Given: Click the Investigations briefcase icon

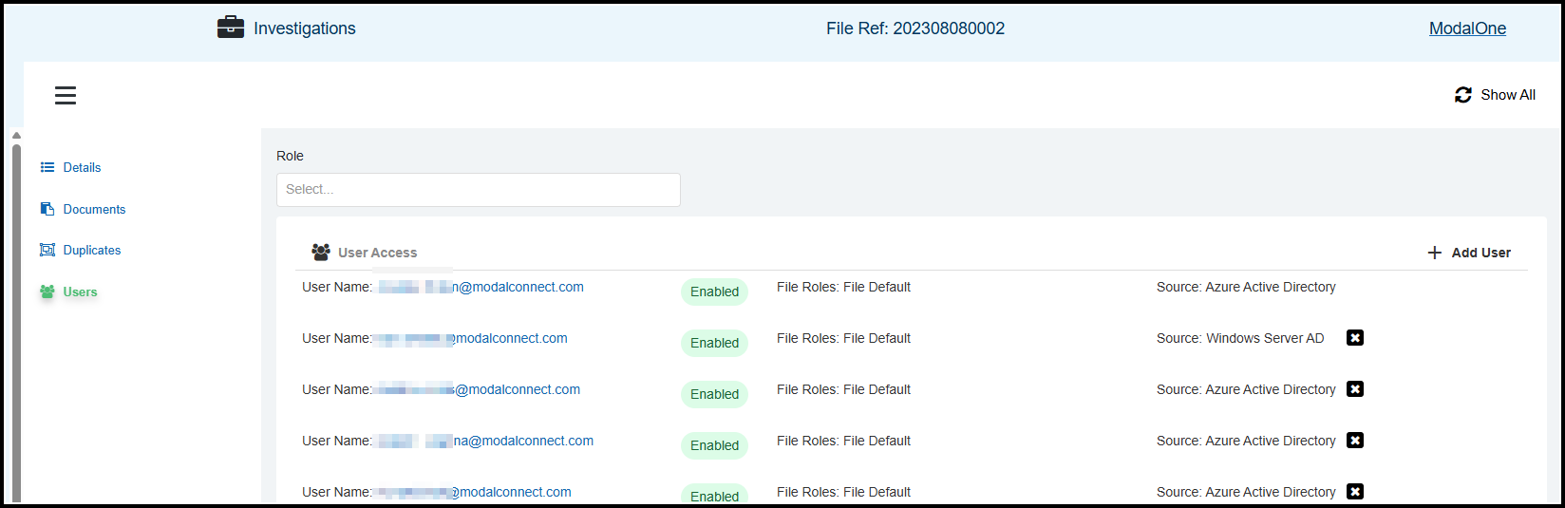Looking at the screenshot, I should (231, 28).
